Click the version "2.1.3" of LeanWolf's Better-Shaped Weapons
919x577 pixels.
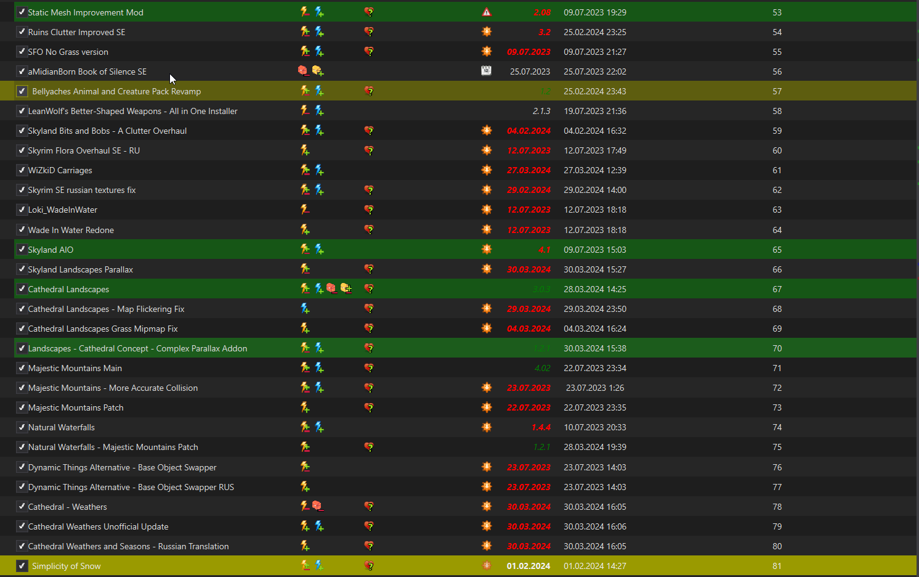[541, 111]
